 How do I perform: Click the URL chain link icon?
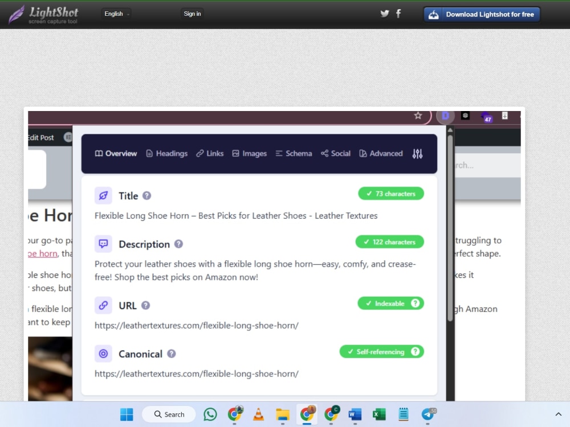tap(103, 305)
